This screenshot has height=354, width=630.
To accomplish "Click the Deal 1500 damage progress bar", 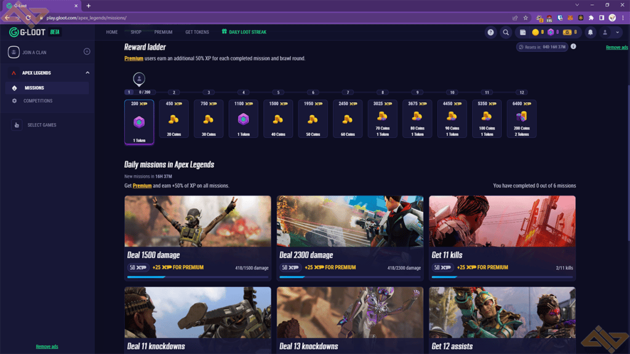I will pyautogui.click(x=197, y=277).
